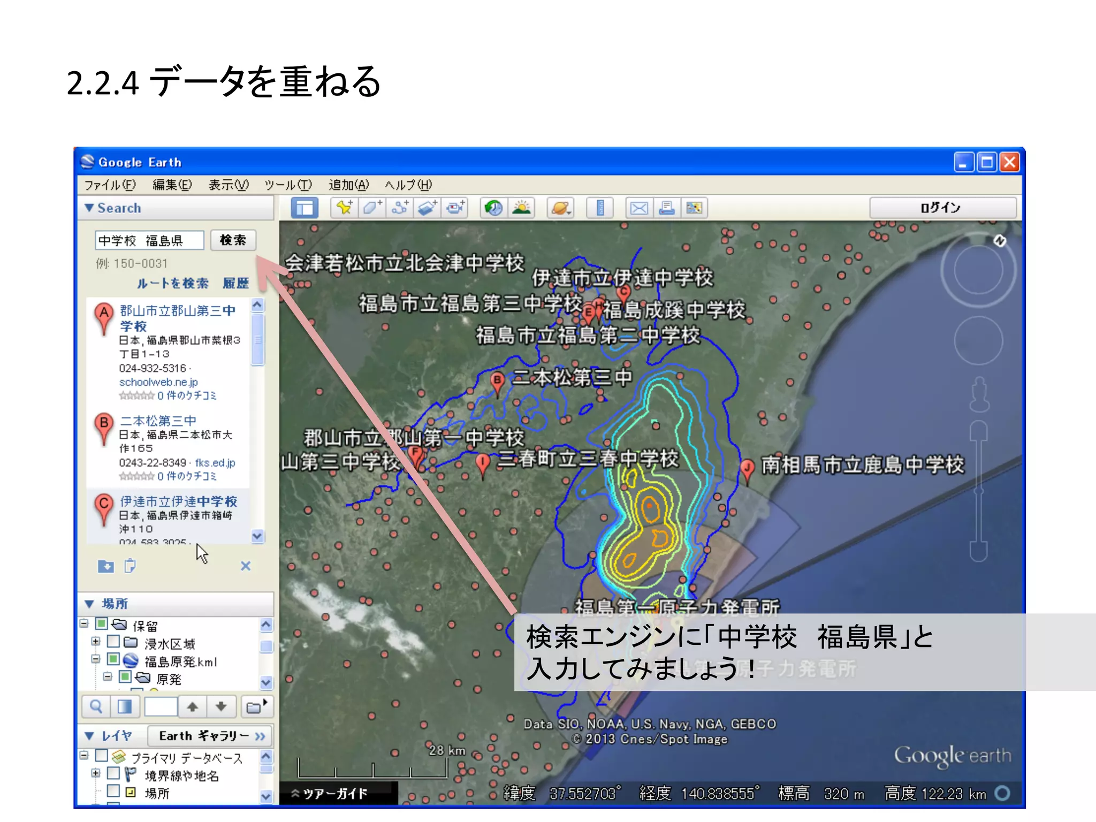1096x822 pixels.
Task: Open the 履歴 link
Action: (236, 283)
